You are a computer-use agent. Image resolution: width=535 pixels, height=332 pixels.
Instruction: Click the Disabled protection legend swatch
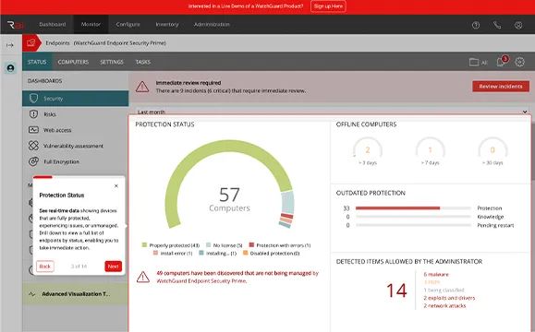coord(245,253)
